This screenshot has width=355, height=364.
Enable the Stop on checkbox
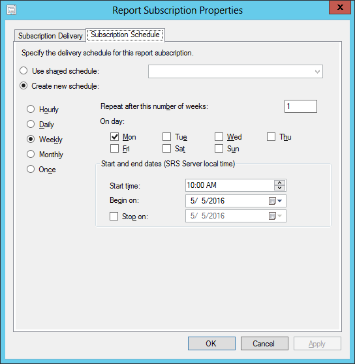[114, 217]
